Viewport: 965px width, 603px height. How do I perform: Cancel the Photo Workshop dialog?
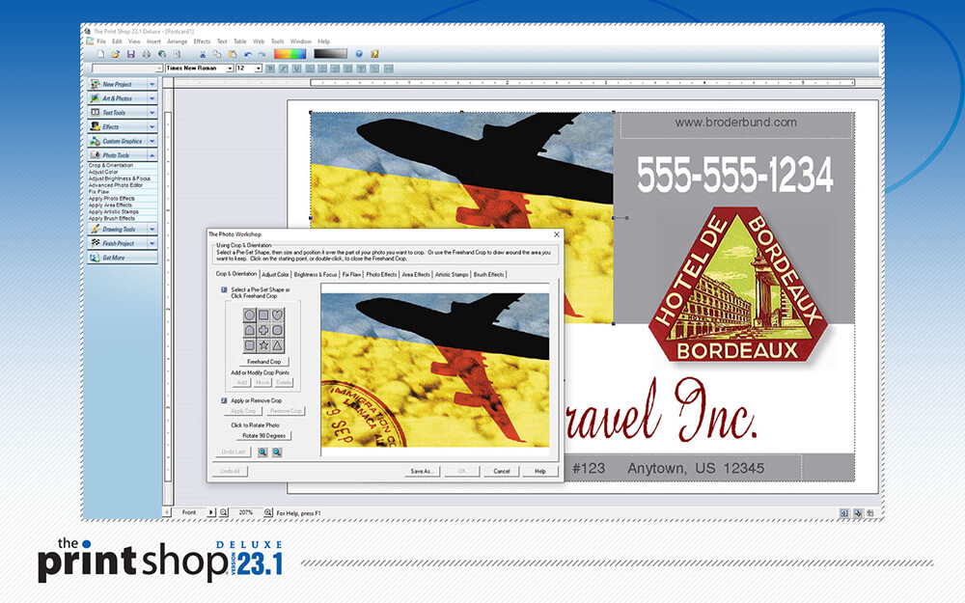(x=502, y=472)
